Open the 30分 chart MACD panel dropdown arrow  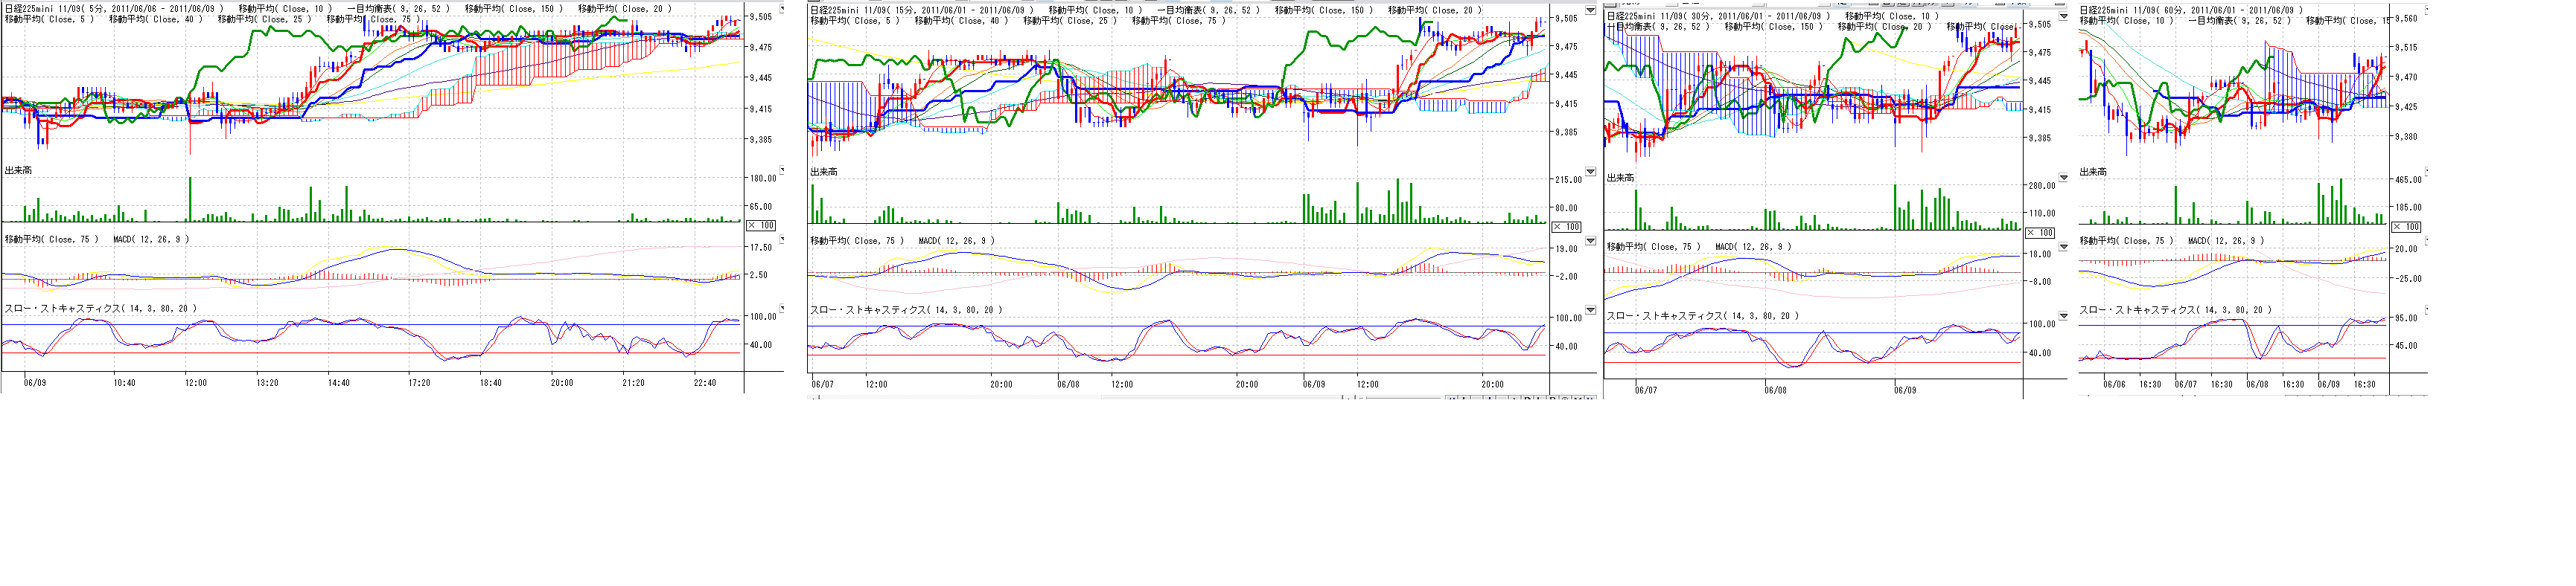tap(2062, 247)
